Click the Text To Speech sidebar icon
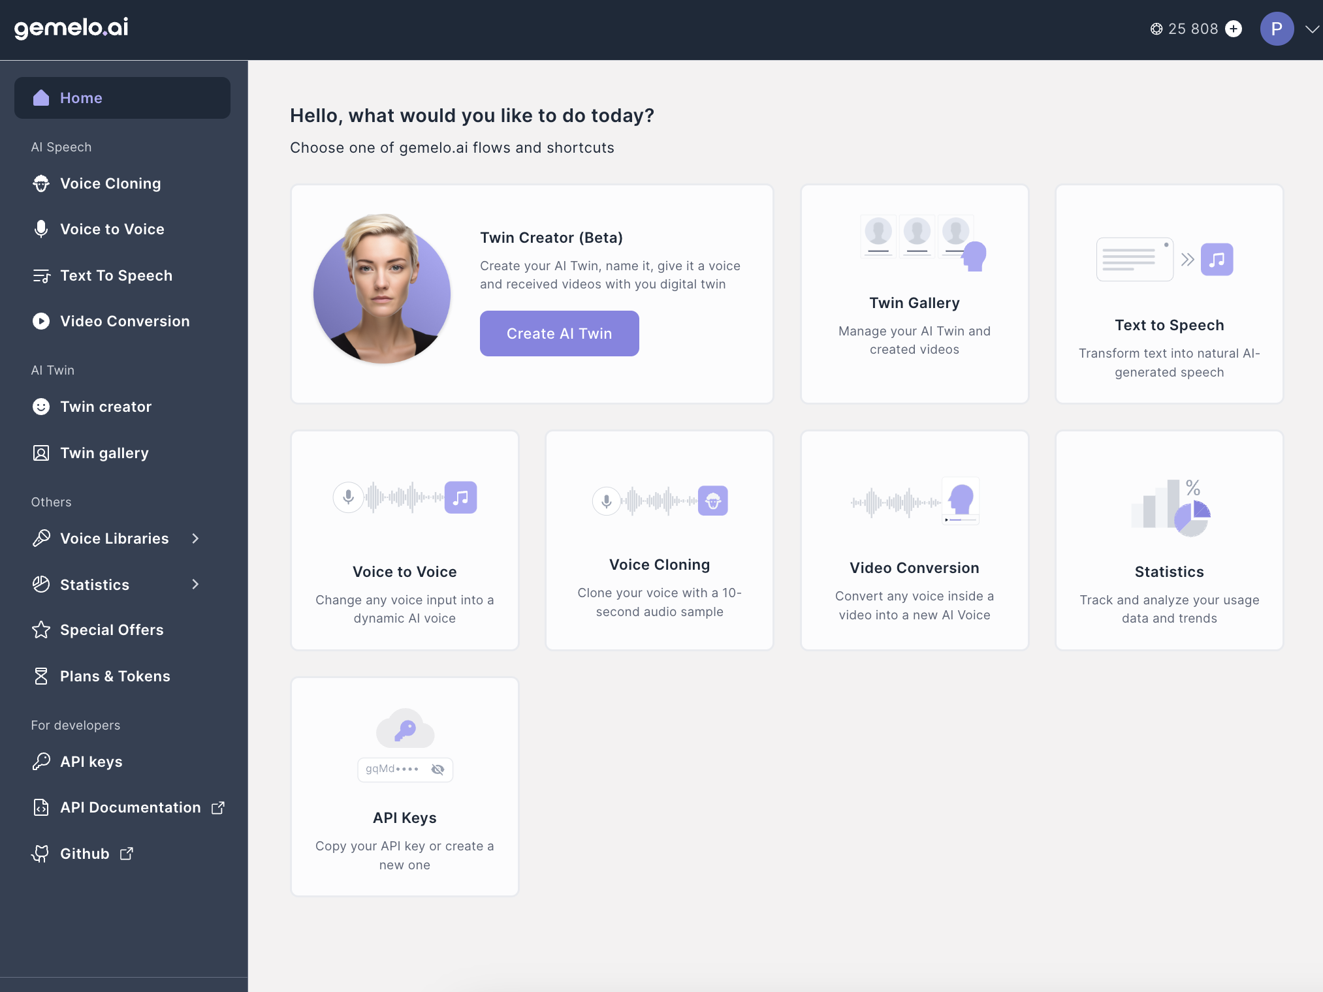 click(41, 276)
